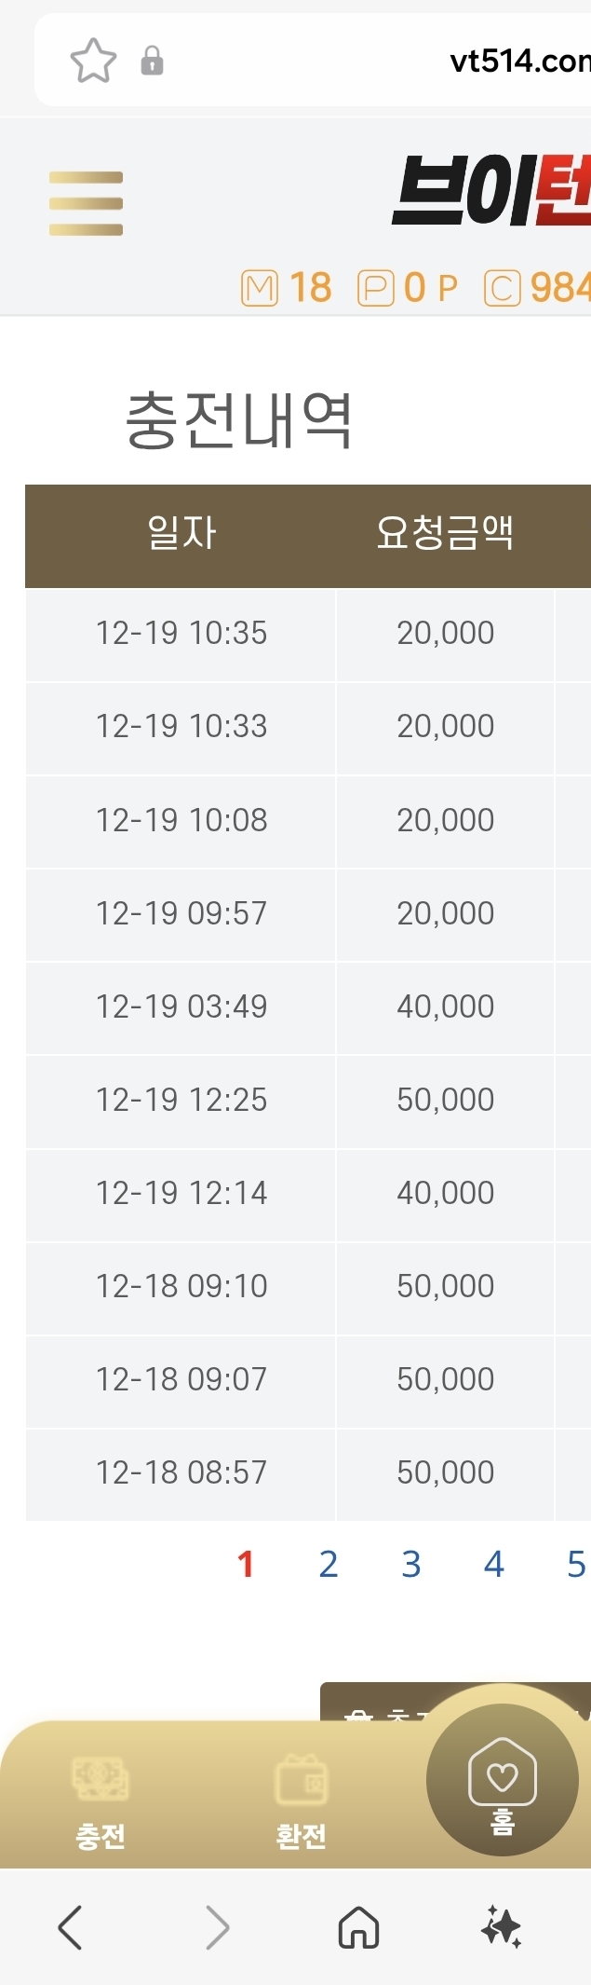Bookmark page with star icon
Screen dimensions: 591x1985
coord(93,62)
